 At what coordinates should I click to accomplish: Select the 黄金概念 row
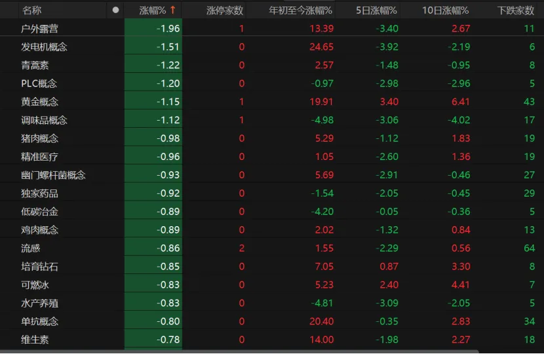(x=272, y=102)
